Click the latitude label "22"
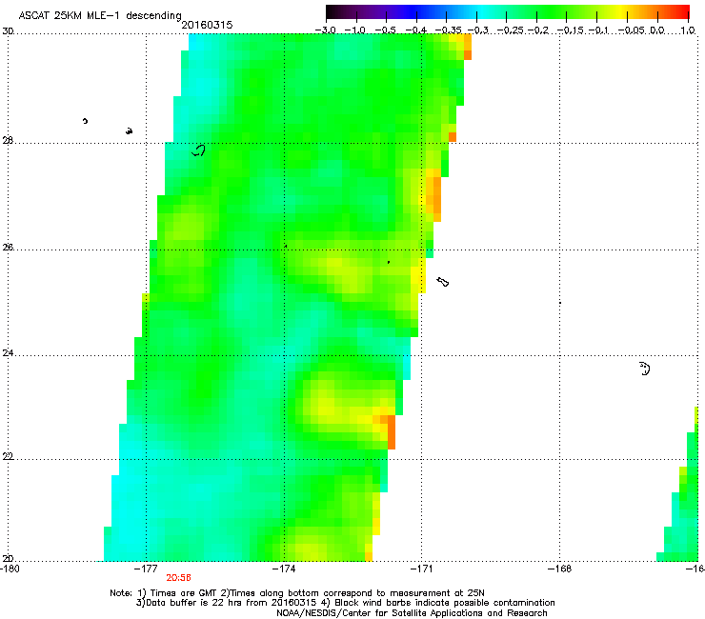 (8, 456)
